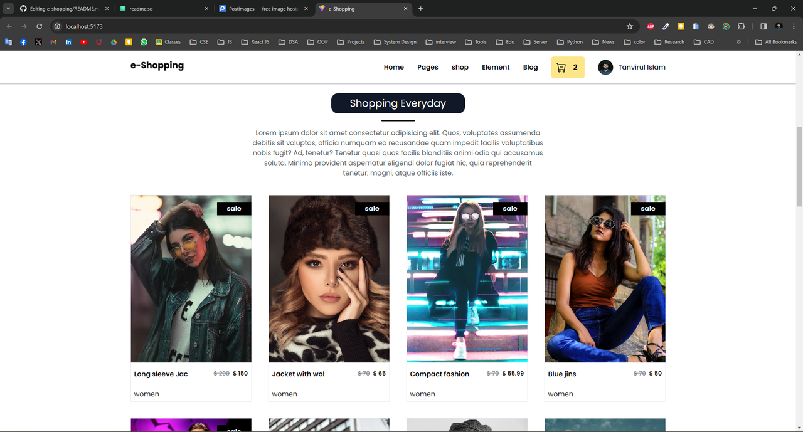Screen dimensions: 803x432
Task: Open the AdBlock Plus extension
Action: tap(651, 26)
